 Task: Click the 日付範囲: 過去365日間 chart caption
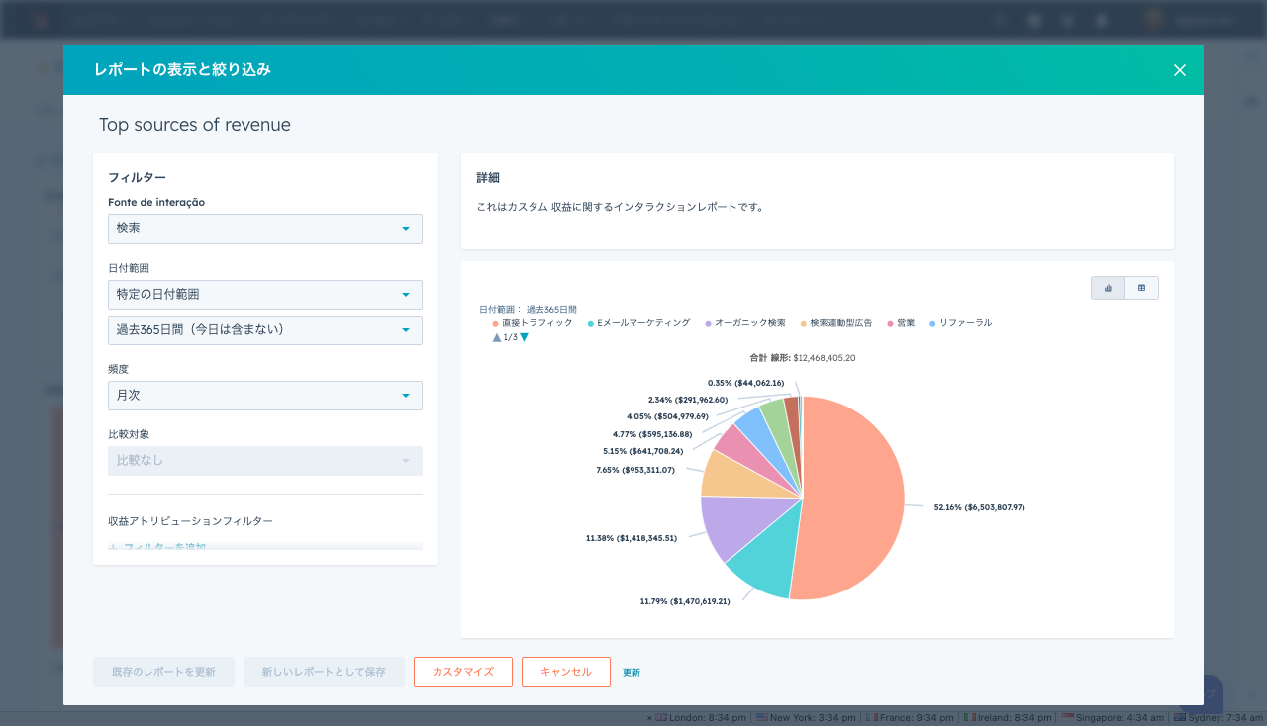528,310
